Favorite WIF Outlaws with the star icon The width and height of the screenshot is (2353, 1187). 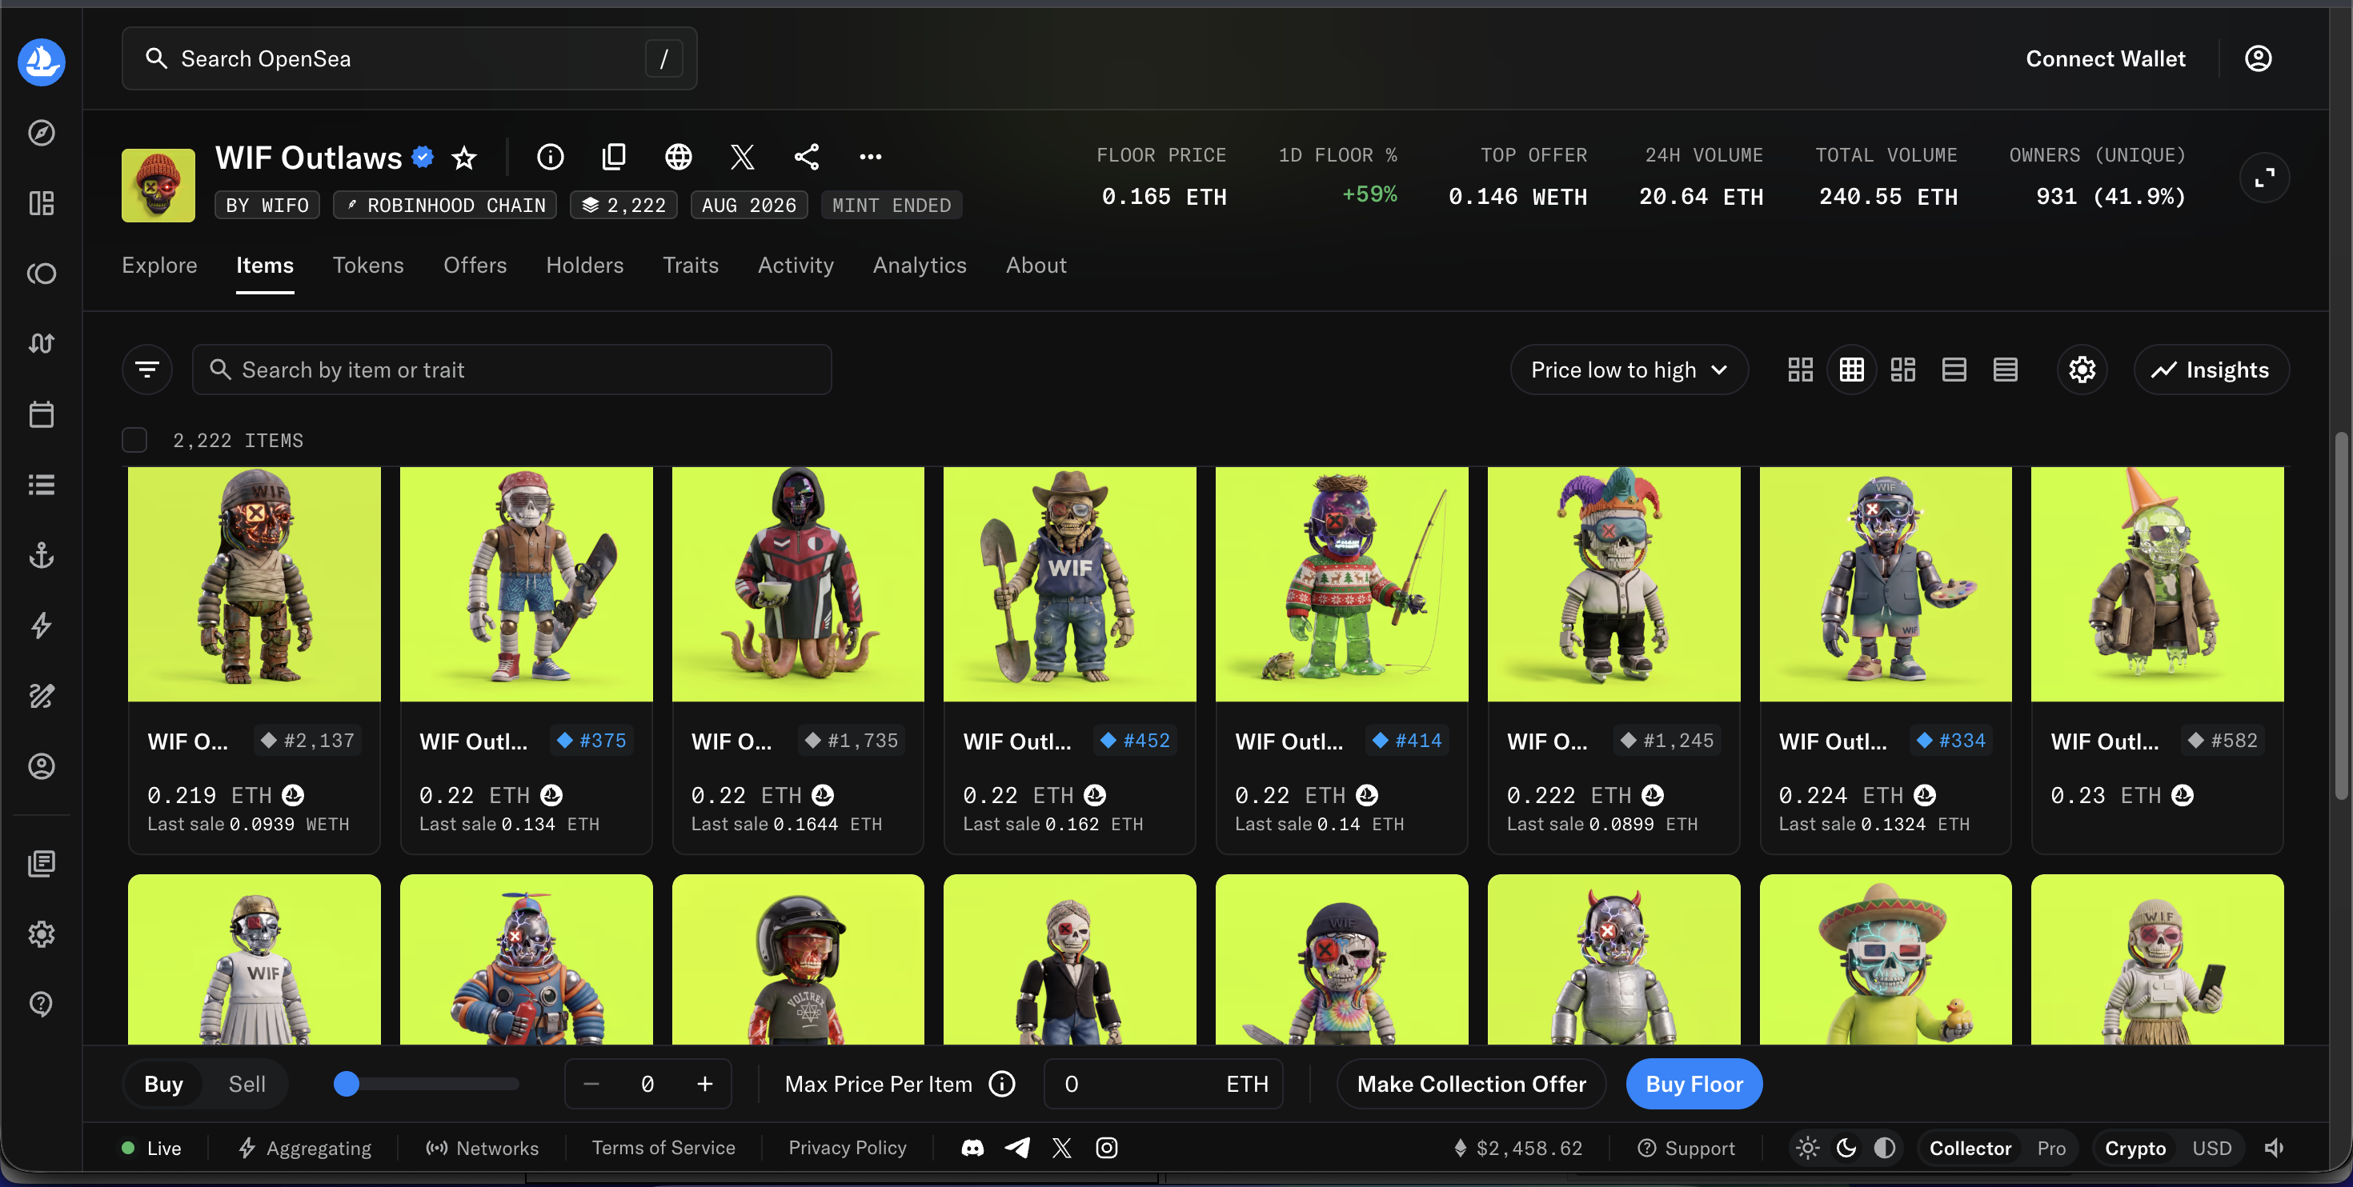pyautogui.click(x=464, y=157)
